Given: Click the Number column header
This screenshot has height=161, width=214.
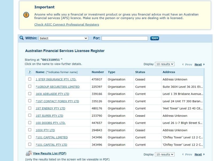Looking at the screenshot, I should click(x=98, y=72).
